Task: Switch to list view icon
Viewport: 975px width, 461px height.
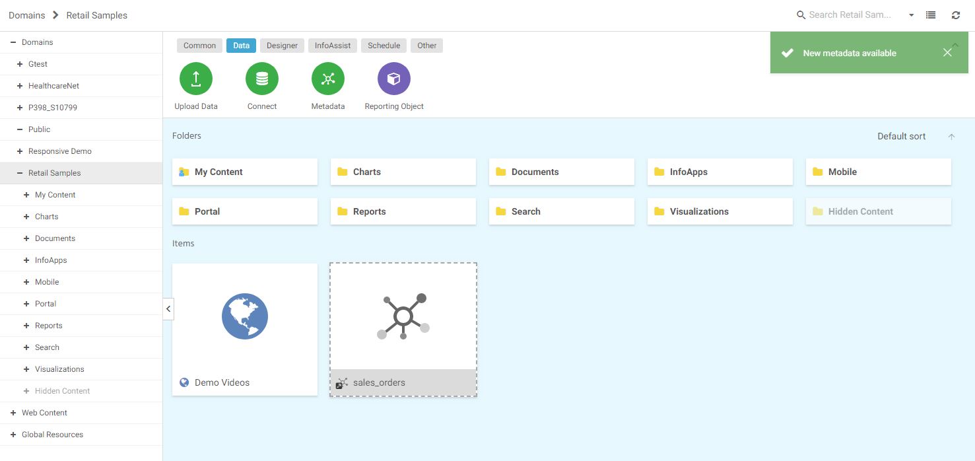Action: (x=931, y=15)
